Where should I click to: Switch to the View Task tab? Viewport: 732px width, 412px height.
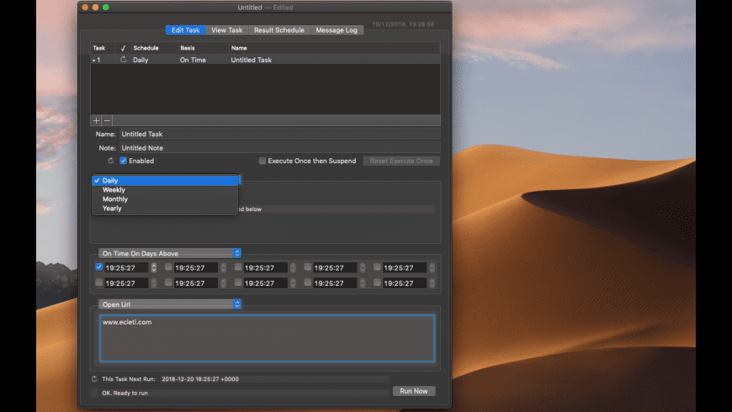click(228, 30)
